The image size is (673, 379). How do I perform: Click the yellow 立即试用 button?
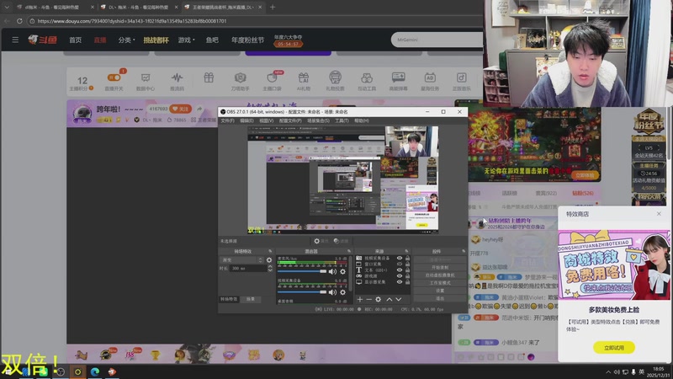(614, 347)
